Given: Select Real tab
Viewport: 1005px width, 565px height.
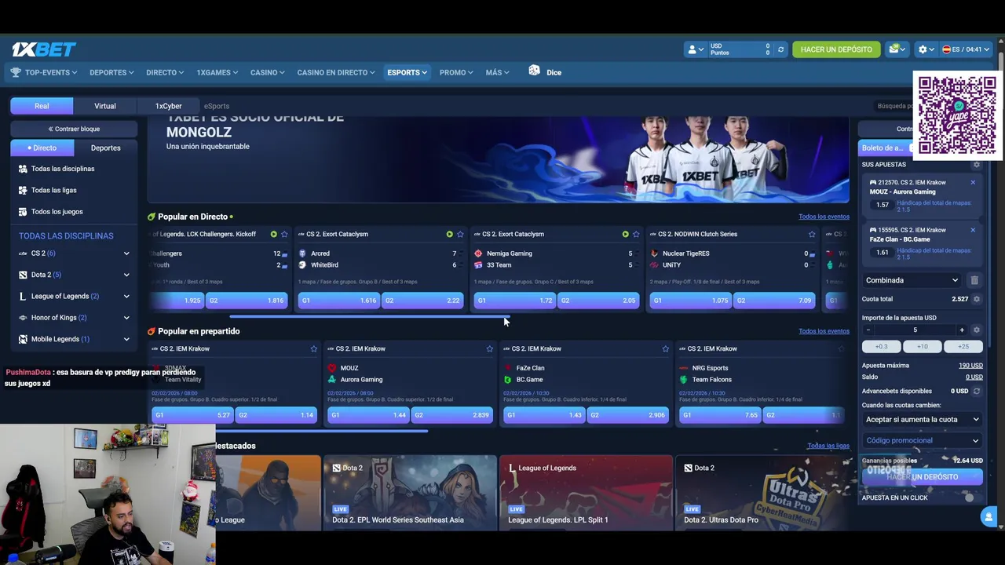Looking at the screenshot, I should point(42,106).
